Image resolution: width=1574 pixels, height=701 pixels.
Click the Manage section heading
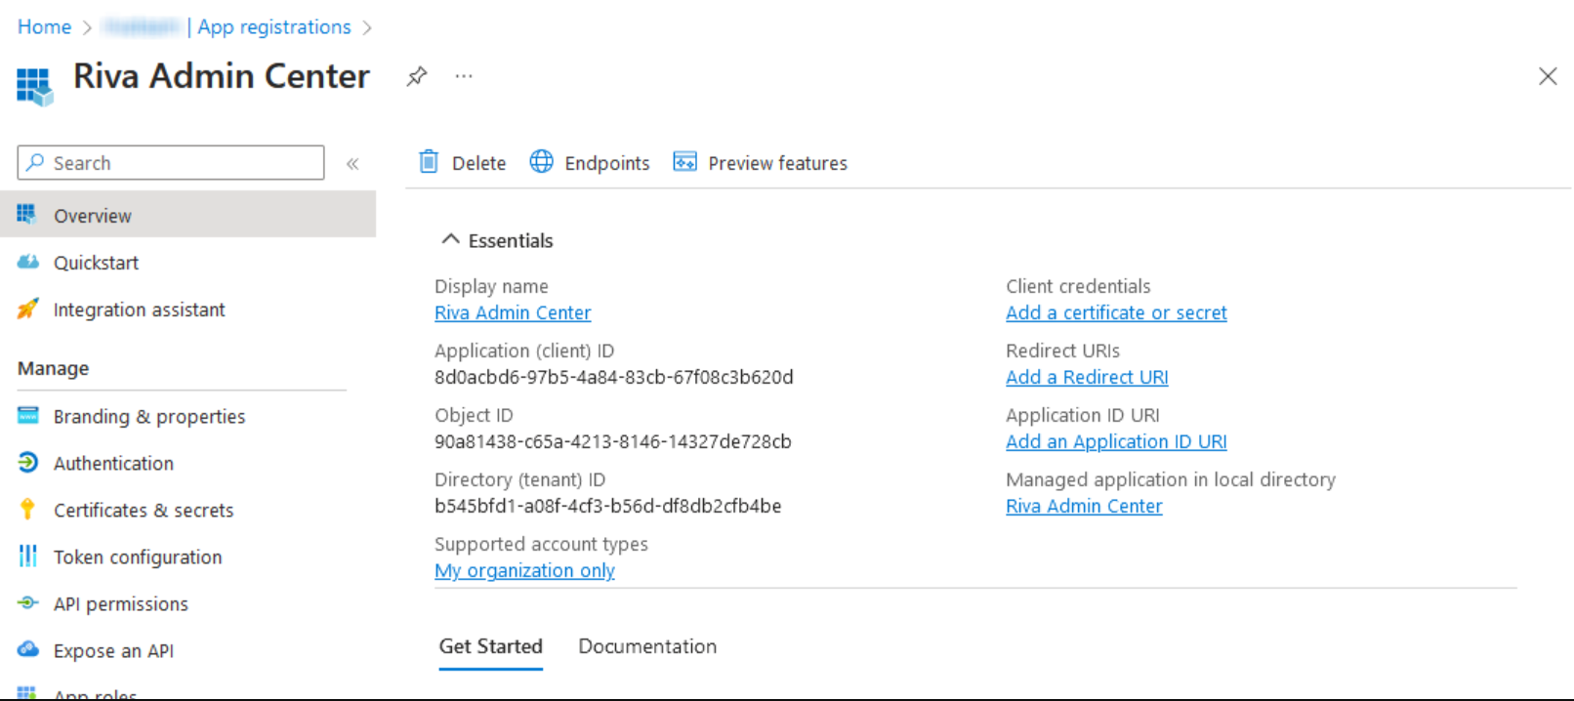pyautogui.click(x=53, y=368)
